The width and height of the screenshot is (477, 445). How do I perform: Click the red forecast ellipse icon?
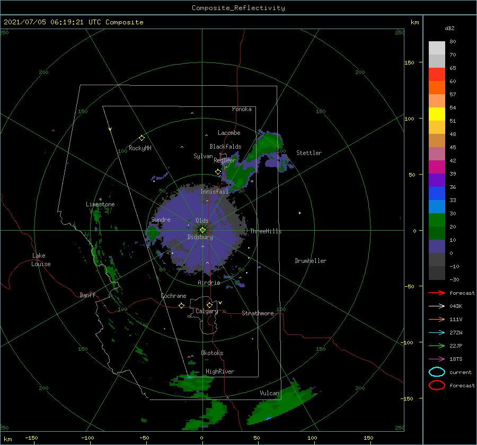437,385
